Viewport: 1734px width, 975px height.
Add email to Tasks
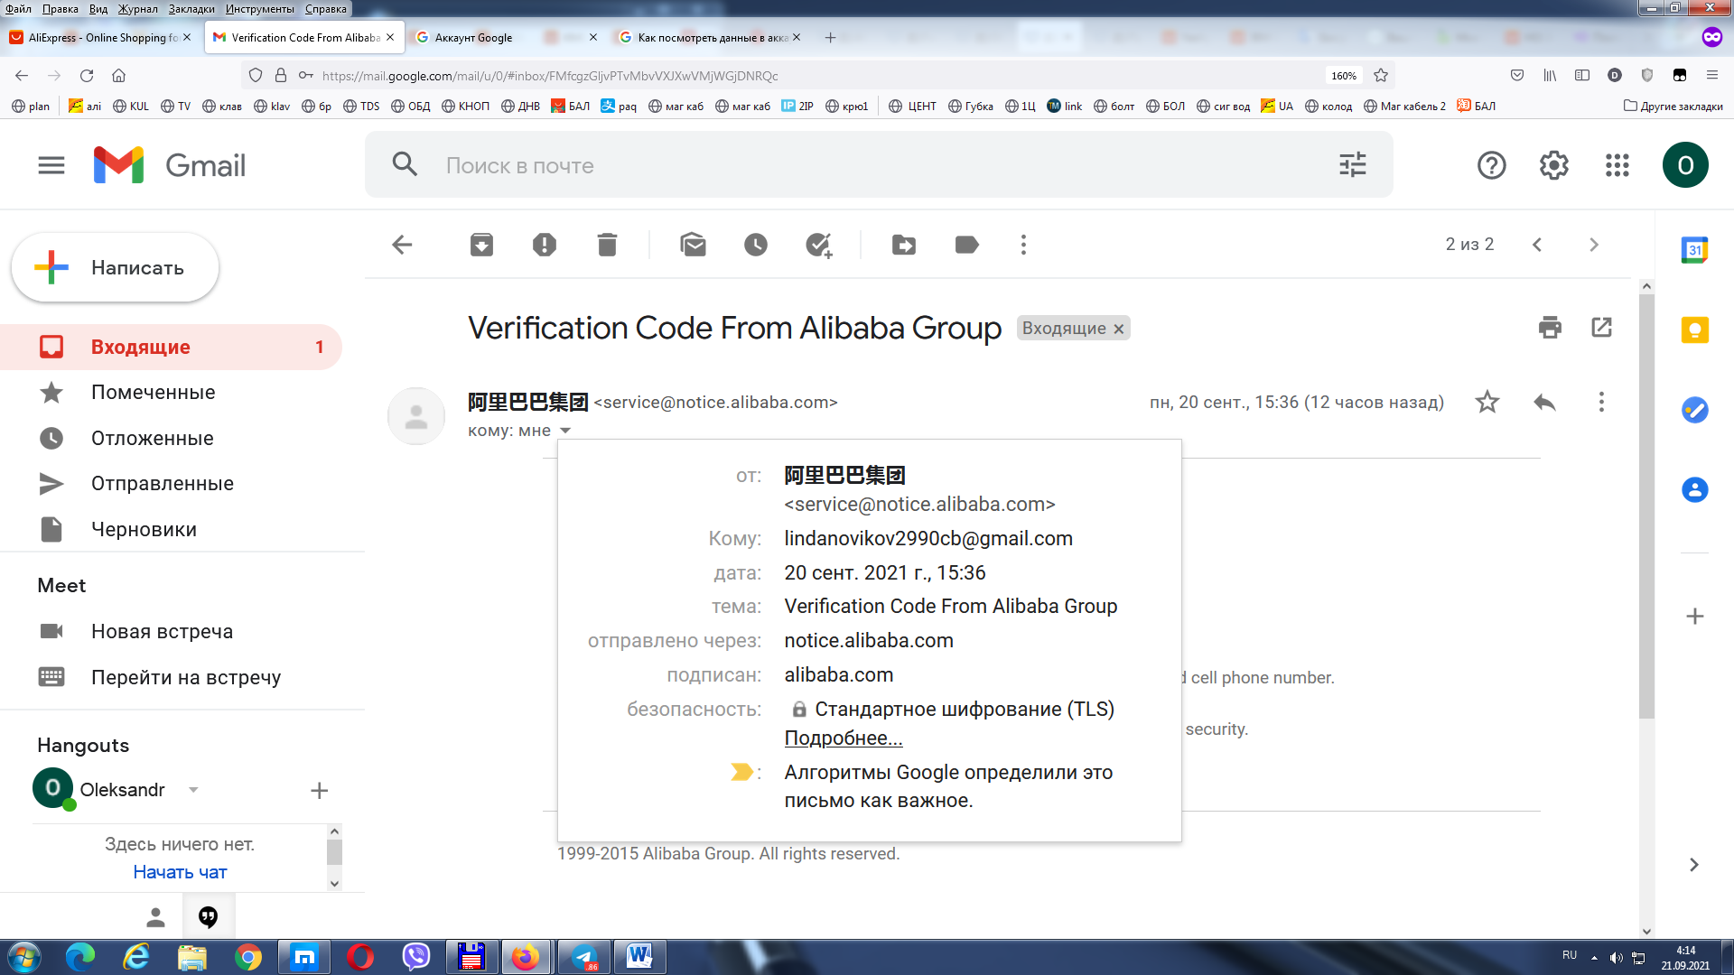tap(819, 245)
